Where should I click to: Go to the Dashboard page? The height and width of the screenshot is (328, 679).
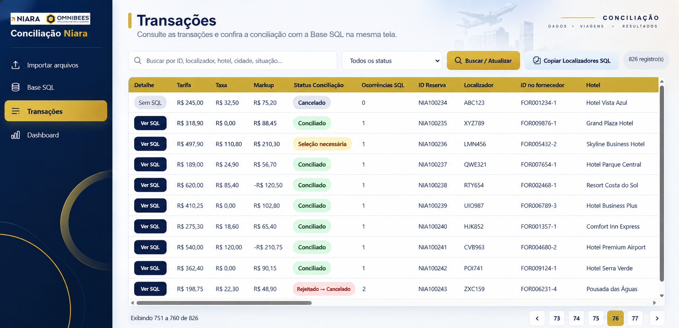coord(56,135)
